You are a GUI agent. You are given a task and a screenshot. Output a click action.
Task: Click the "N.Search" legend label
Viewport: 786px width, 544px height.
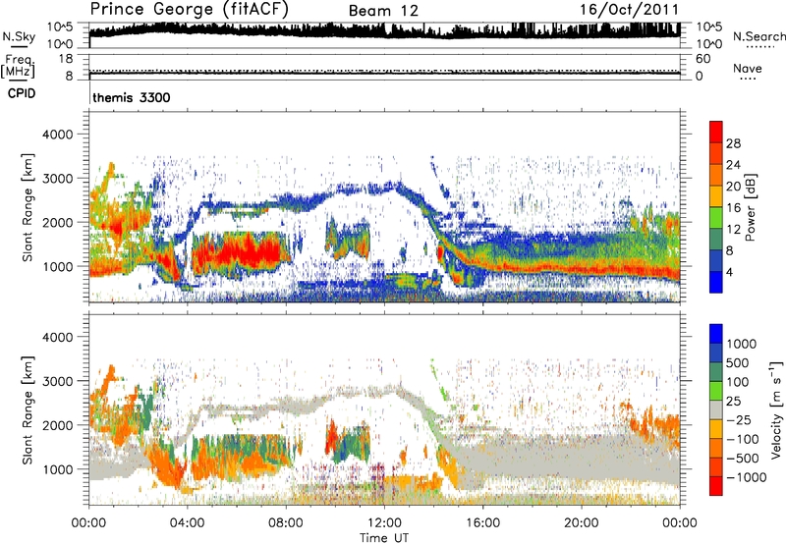tap(759, 36)
